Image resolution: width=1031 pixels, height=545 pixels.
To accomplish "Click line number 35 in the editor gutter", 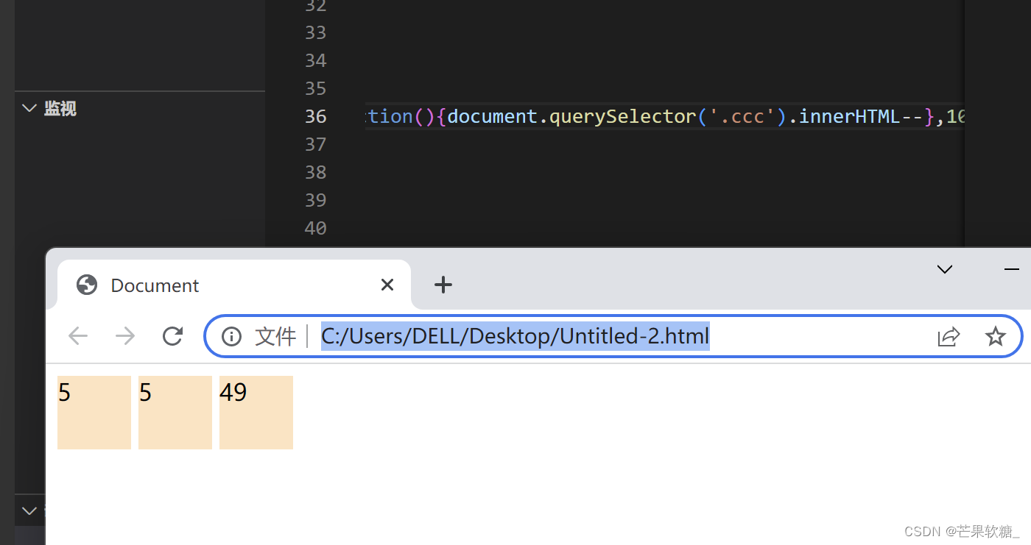I will [x=316, y=88].
